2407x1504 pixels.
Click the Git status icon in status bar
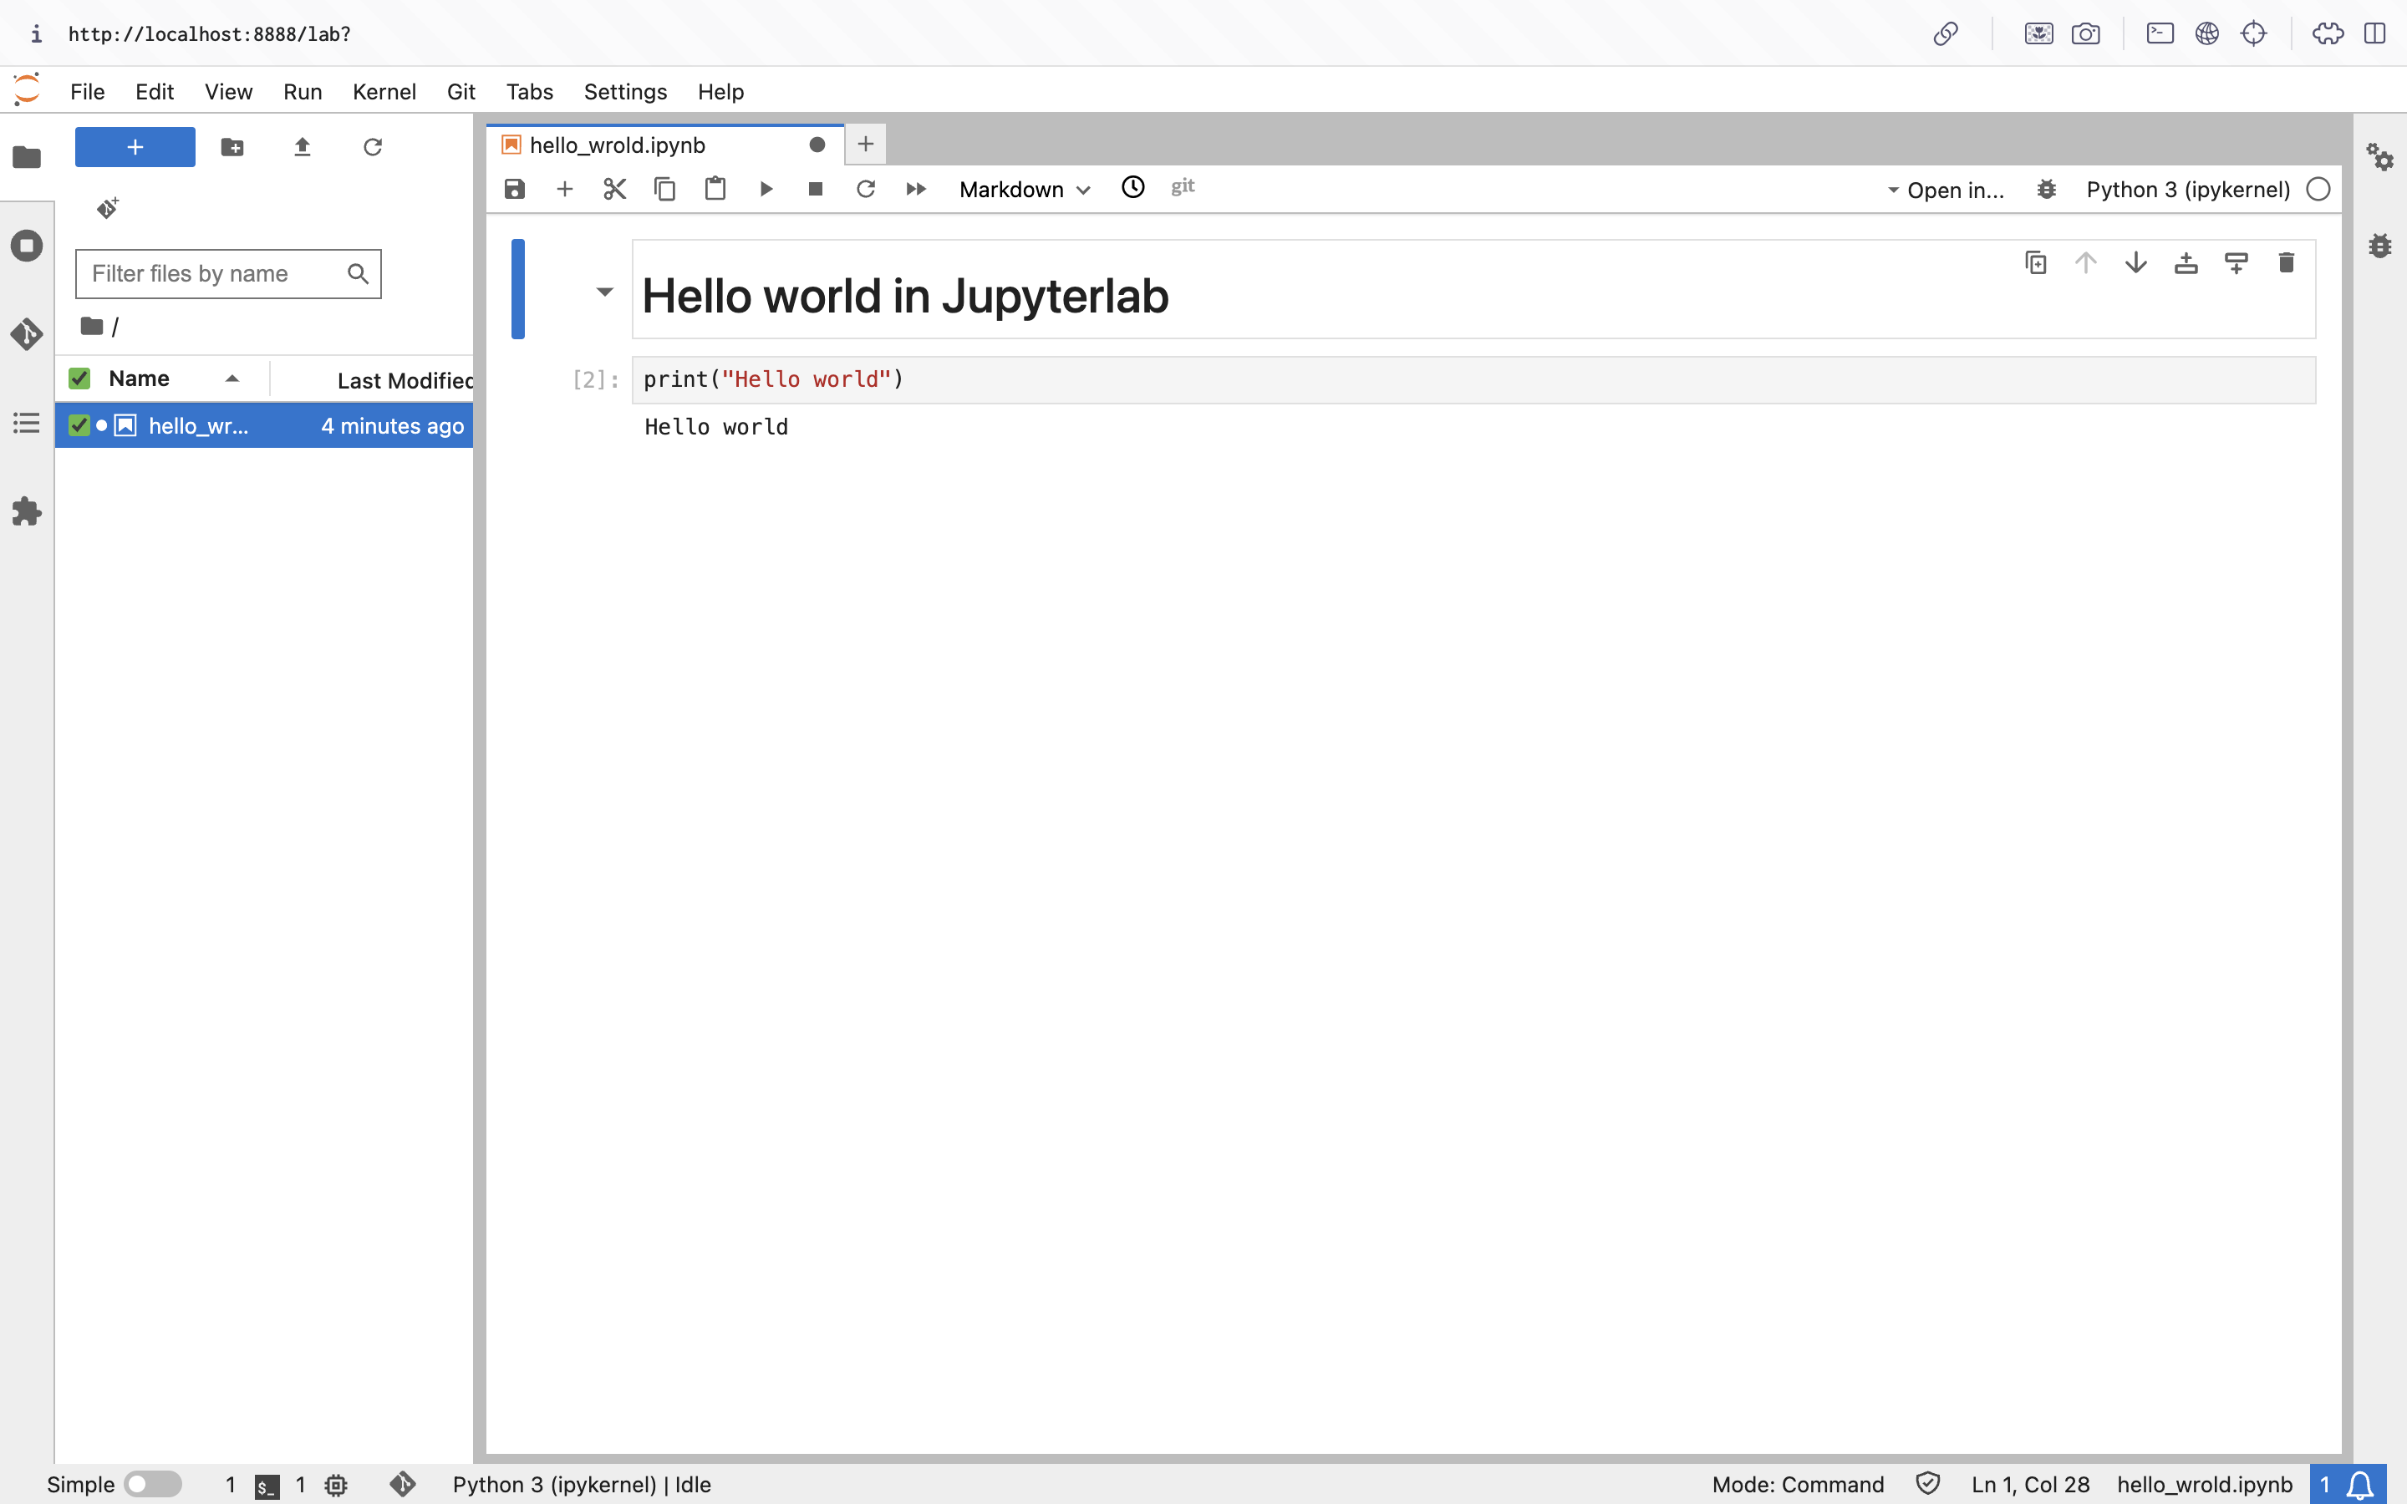(403, 1484)
